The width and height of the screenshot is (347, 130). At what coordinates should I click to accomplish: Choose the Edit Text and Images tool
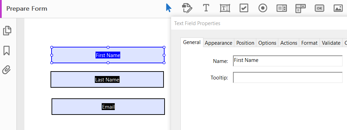pyautogui.click(x=187, y=8)
